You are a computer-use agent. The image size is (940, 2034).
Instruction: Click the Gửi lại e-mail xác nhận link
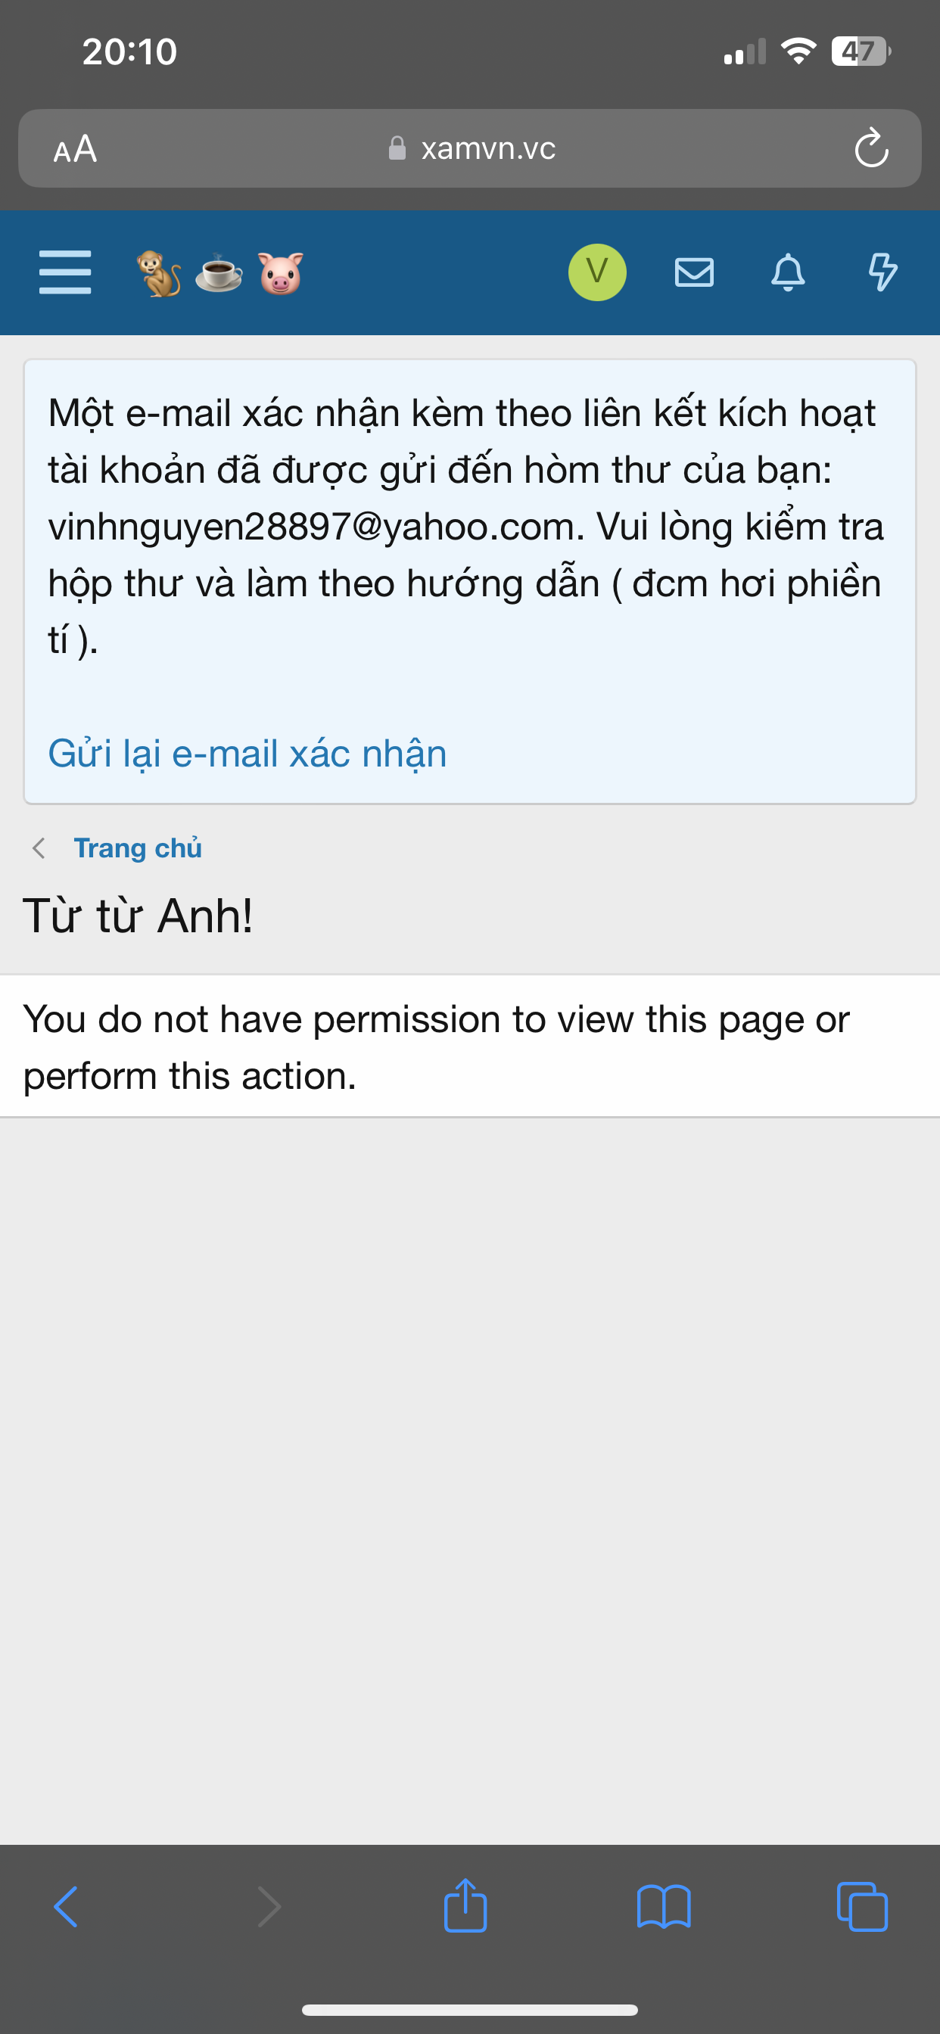(x=247, y=753)
